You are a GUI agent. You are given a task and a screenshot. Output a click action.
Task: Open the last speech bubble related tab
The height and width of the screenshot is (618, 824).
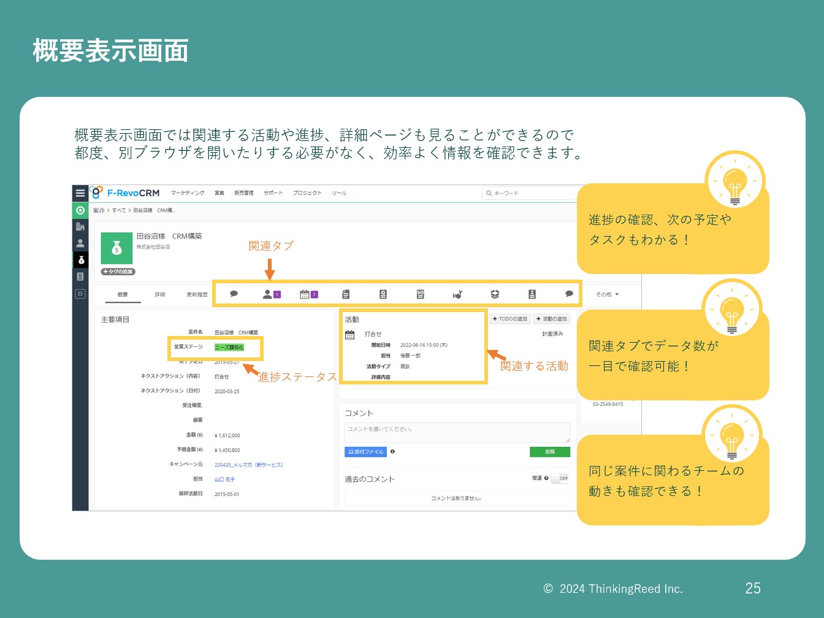click(569, 294)
